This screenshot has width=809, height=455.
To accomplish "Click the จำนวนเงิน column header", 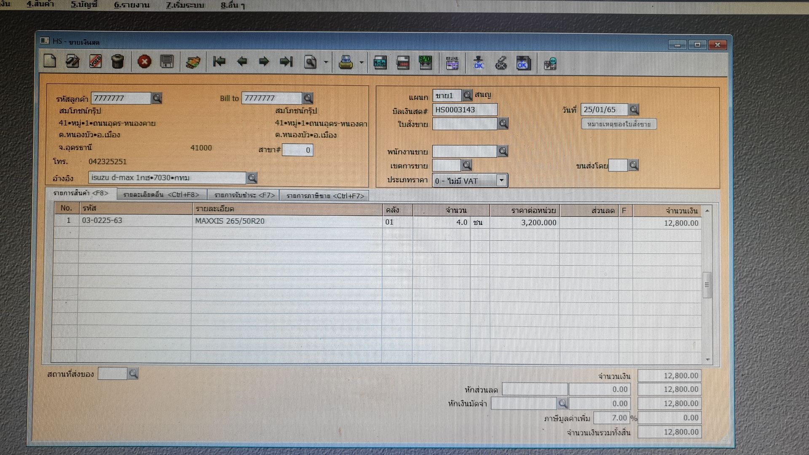I will coord(667,211).
